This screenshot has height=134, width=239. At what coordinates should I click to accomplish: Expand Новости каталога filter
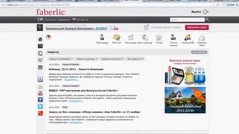click(112, 59)
